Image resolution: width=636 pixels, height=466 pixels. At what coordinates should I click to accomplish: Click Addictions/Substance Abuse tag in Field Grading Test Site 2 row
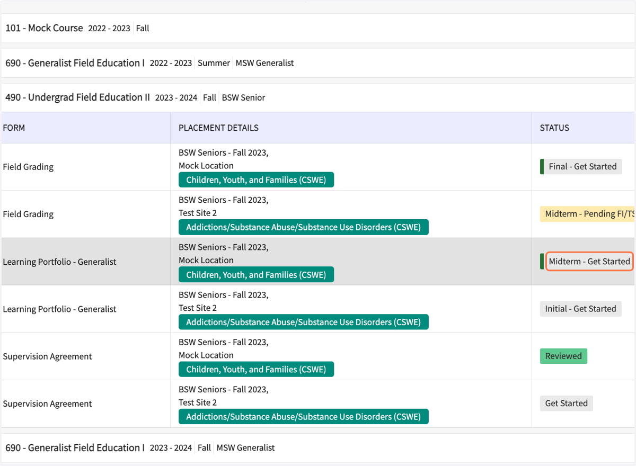[x=303, y=227]
